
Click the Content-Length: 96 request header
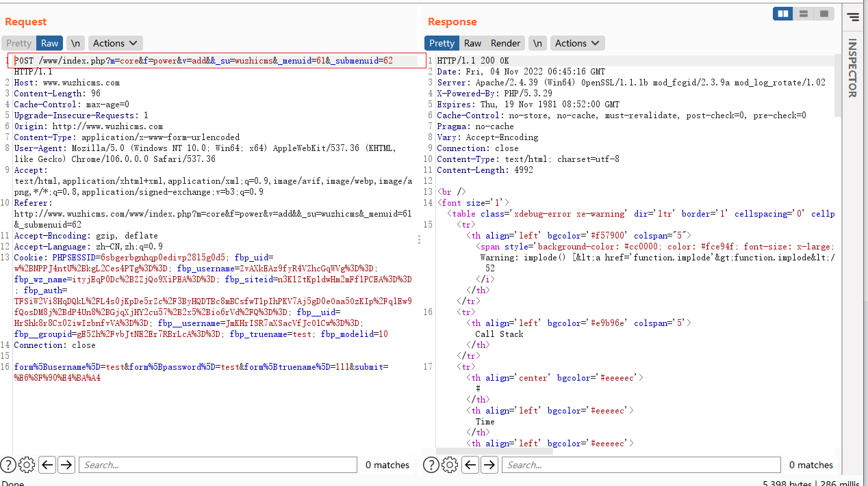point(58,94)
